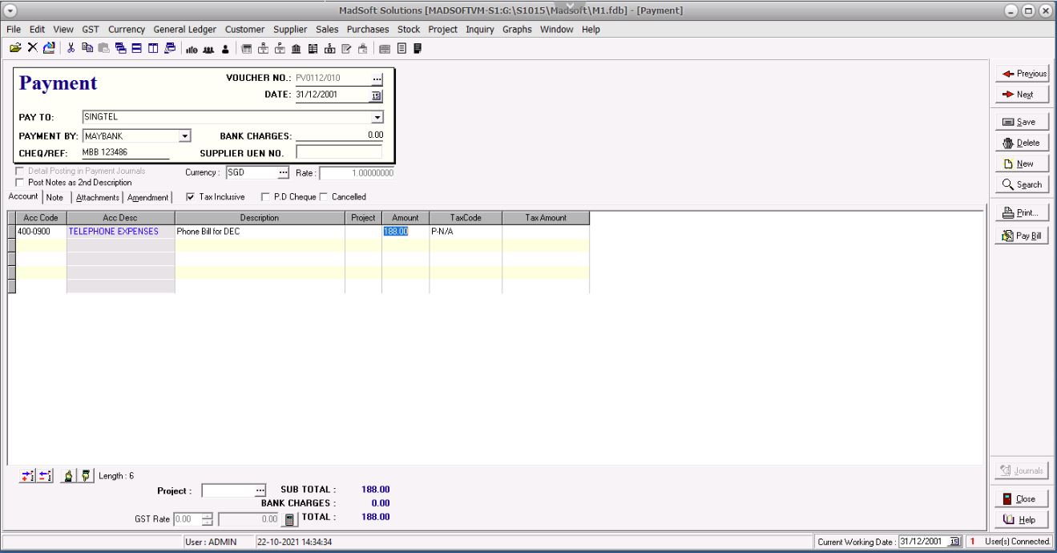Click the bank building toolbar icon
This screenshot has width=1057, height=553.
(x=297, y=47)
